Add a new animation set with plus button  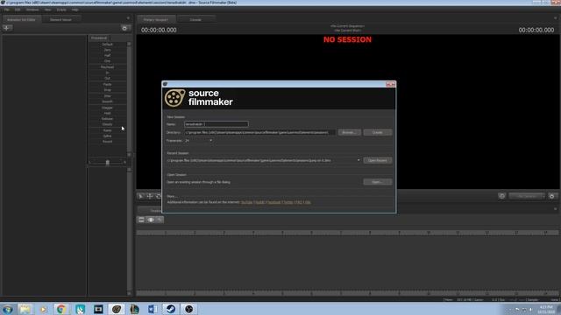tap(7, 28)
